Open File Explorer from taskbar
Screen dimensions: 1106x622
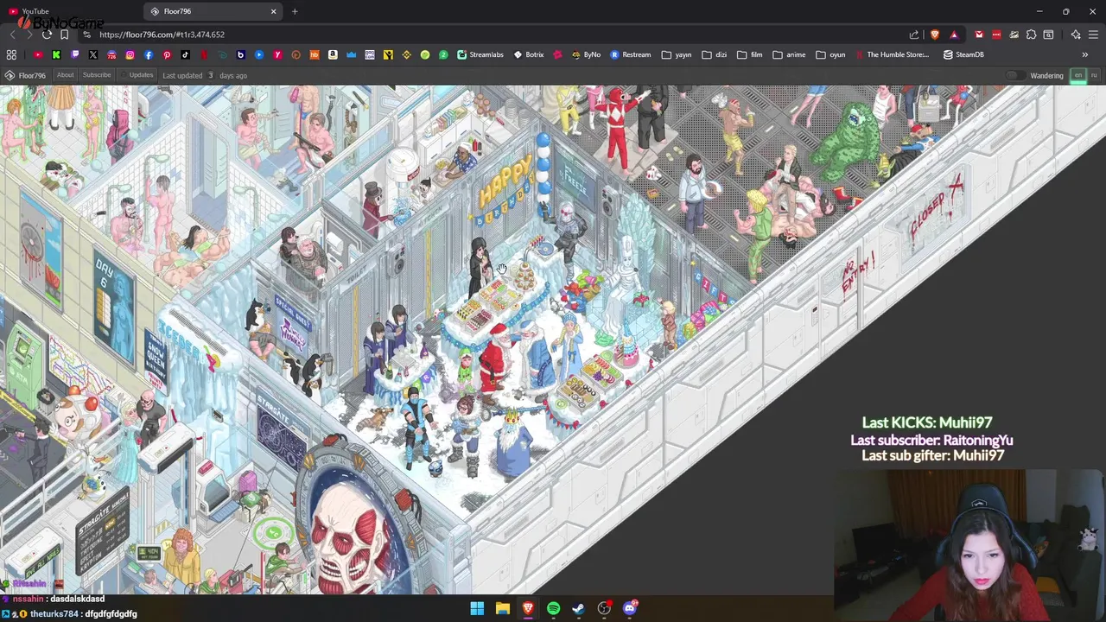[x=502, y=608]
